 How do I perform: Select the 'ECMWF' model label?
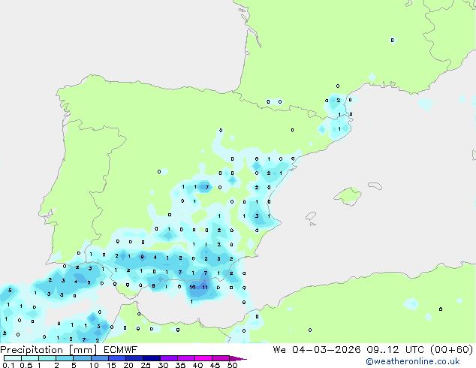[x=121, y=350]
